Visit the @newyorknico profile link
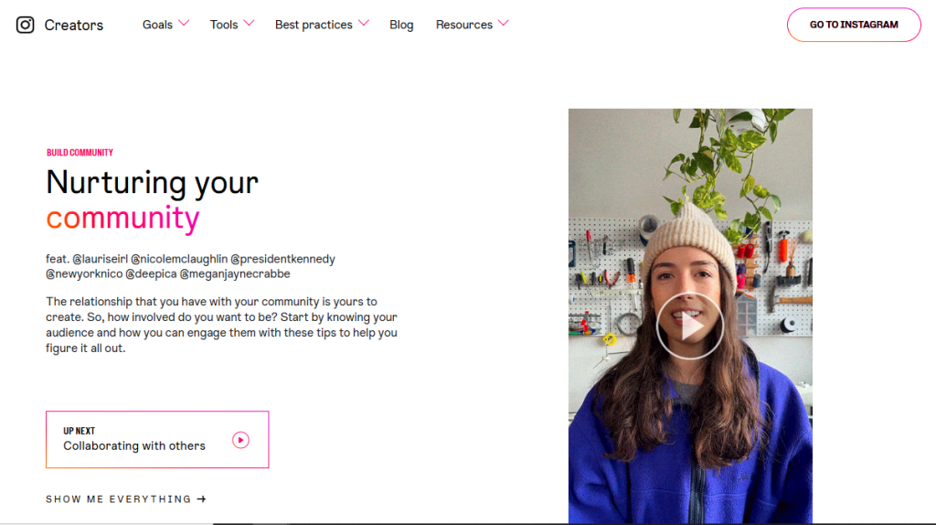The width and height of the screenshot is (936, 525). point(83,273)
